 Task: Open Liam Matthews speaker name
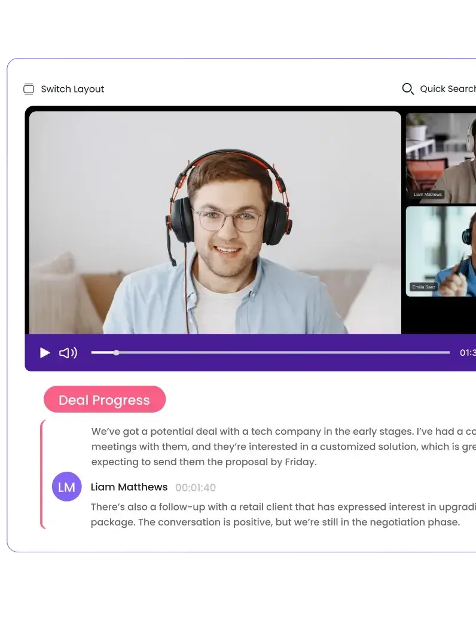pyautogui.click(x=129, y=487)
